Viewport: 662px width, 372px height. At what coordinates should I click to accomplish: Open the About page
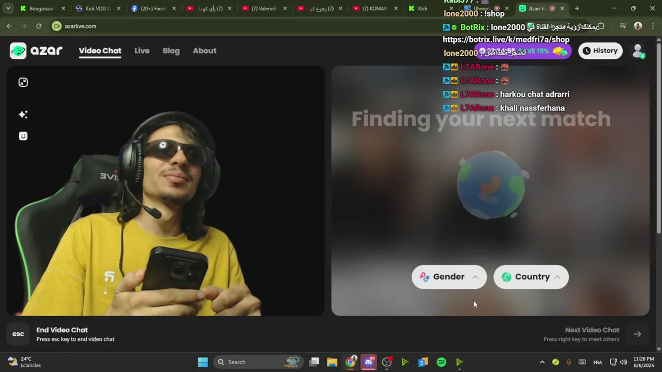(x=204, y=51)
